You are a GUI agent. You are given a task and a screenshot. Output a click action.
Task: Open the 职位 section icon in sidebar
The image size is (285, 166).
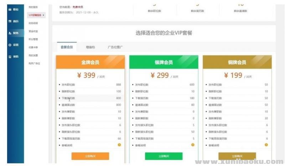pyautogui.click(x=10, y=9)
